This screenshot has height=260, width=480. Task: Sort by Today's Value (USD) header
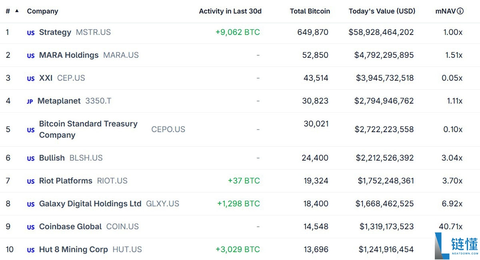point(382,11)
